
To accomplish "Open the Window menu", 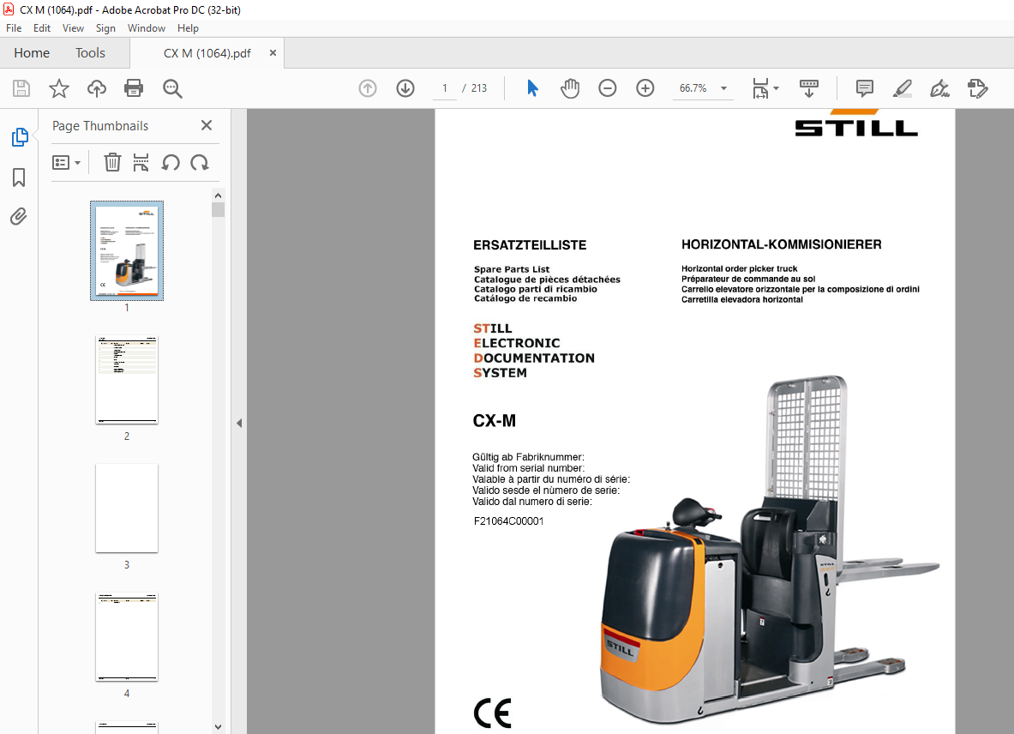I will point(147,27).
